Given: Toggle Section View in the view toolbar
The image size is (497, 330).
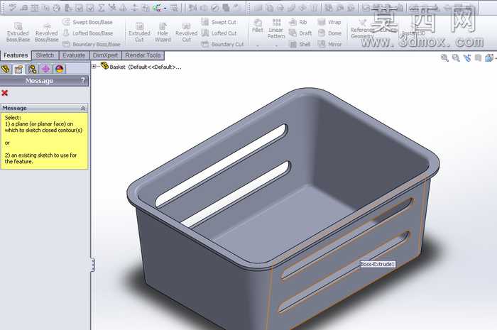Looking at the screenshot, I should [x=478, y=57].
